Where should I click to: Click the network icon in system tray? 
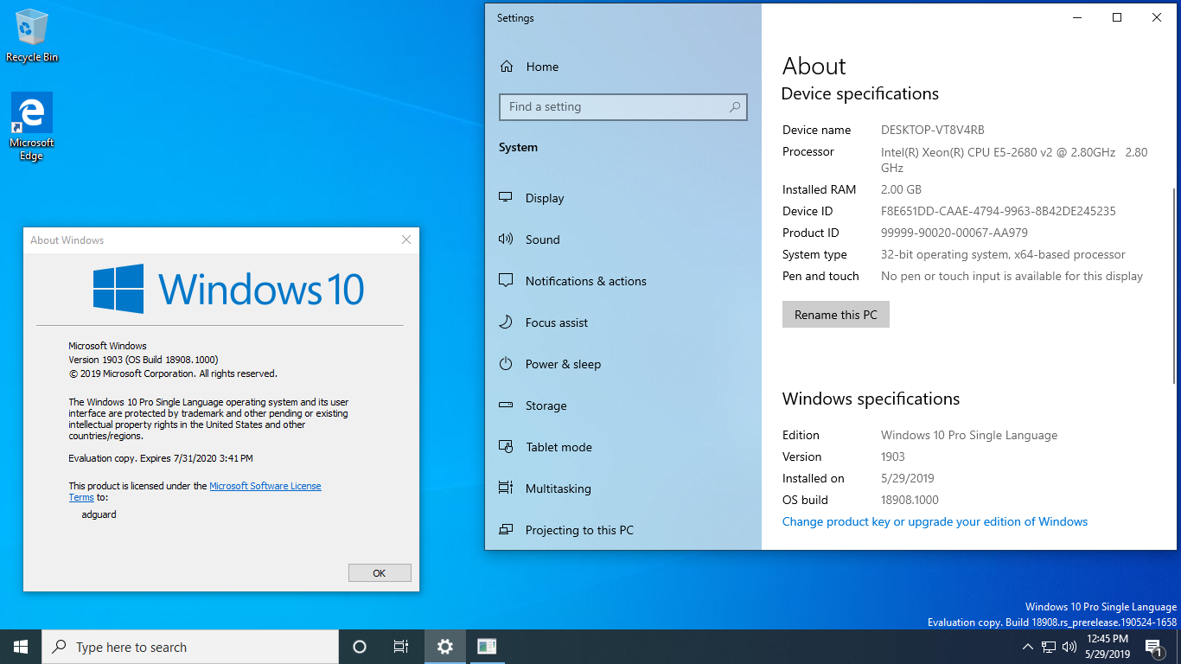(x=1048, y=647)
